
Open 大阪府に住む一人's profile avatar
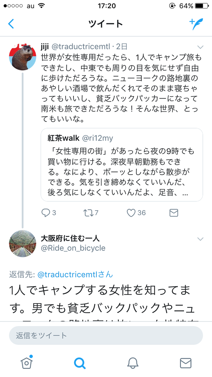pos(22,243)
